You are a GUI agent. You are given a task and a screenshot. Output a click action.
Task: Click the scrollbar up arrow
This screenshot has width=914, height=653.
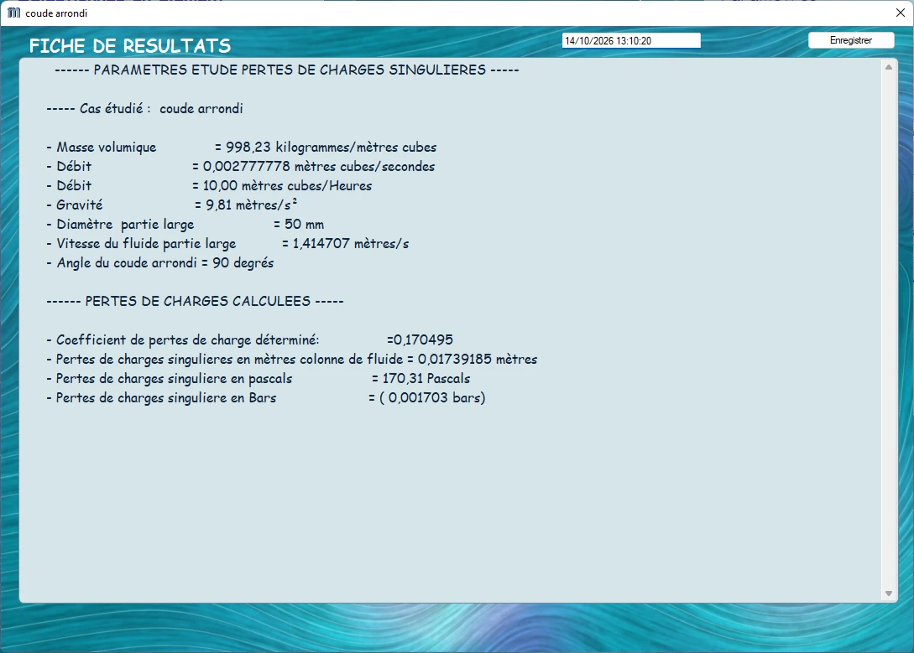pos(889,68)
